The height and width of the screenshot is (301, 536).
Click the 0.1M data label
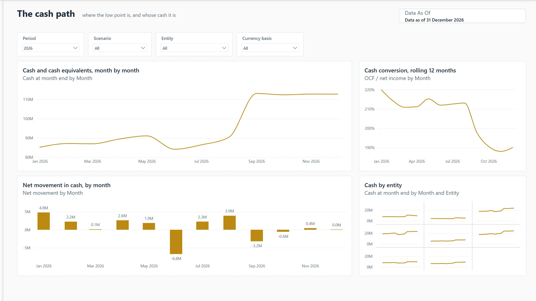pyautogui.click(x=95, y=225)
